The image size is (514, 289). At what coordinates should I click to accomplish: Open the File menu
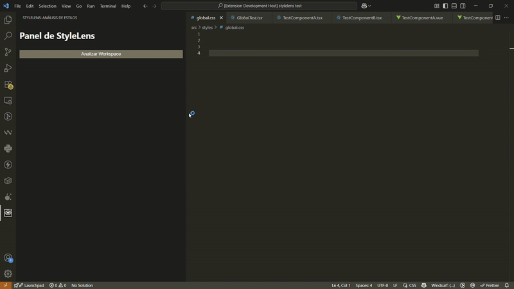pos(17,6)
